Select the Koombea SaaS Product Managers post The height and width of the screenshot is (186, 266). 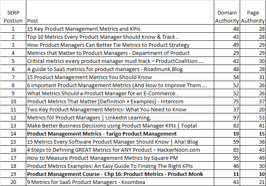(x=91, y=182)
